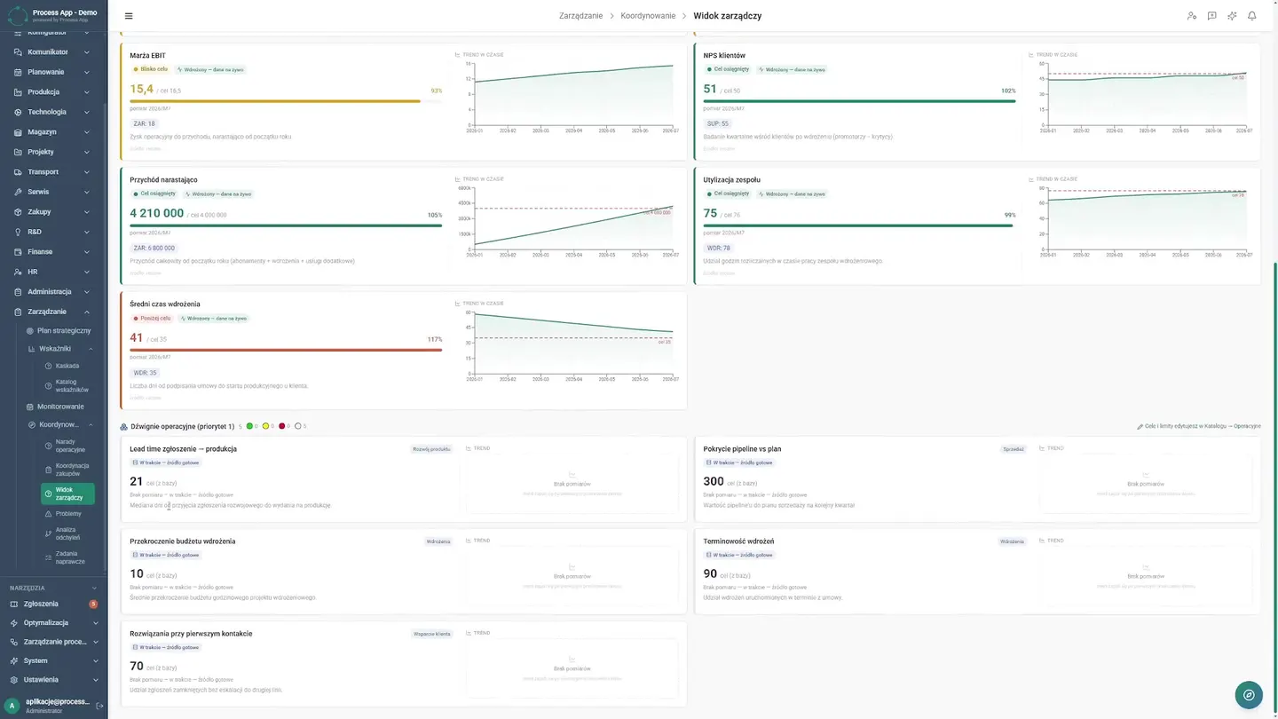Open Plan strategiczny in the sidebar
The width and height of the screenshot is (1278, 719).
pos(59,330)
